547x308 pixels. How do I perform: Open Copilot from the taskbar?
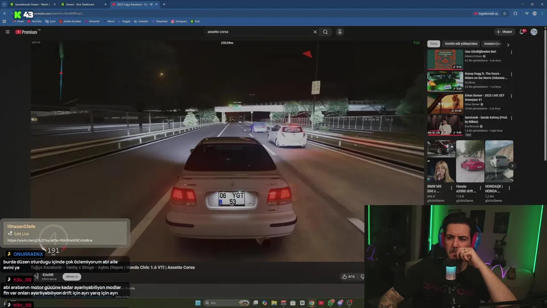click(x=265, y=303)
